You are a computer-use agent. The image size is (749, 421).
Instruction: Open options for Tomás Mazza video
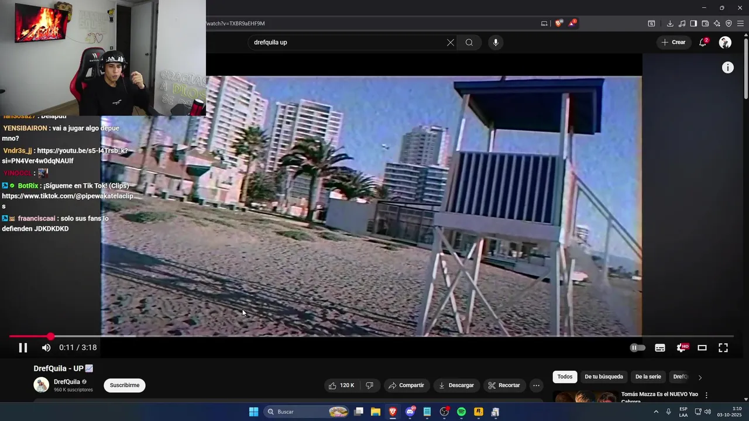pos(706,395)
